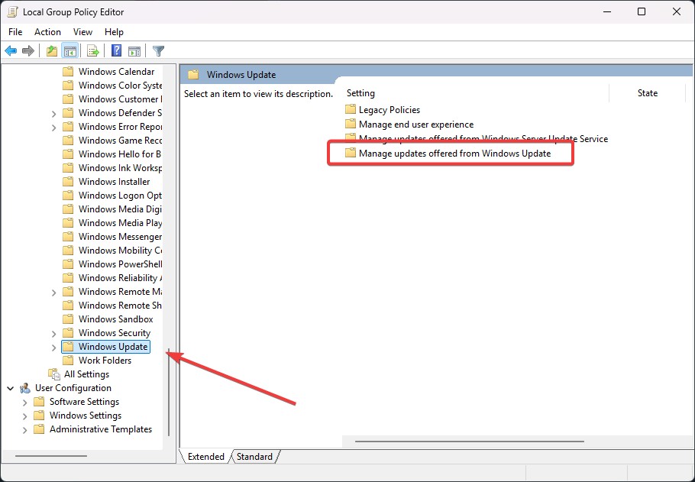Click the Manage end user experience folder icon

tap(351, 124)
